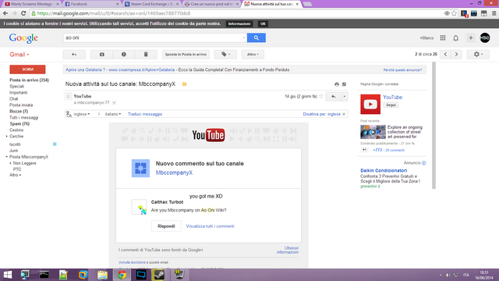Screen dimensions: 499x281
Task: Go to the newer message arrow
Action: point(445,55)
